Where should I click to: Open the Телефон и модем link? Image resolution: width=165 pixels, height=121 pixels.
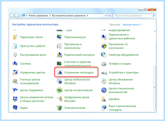point(120,64)
